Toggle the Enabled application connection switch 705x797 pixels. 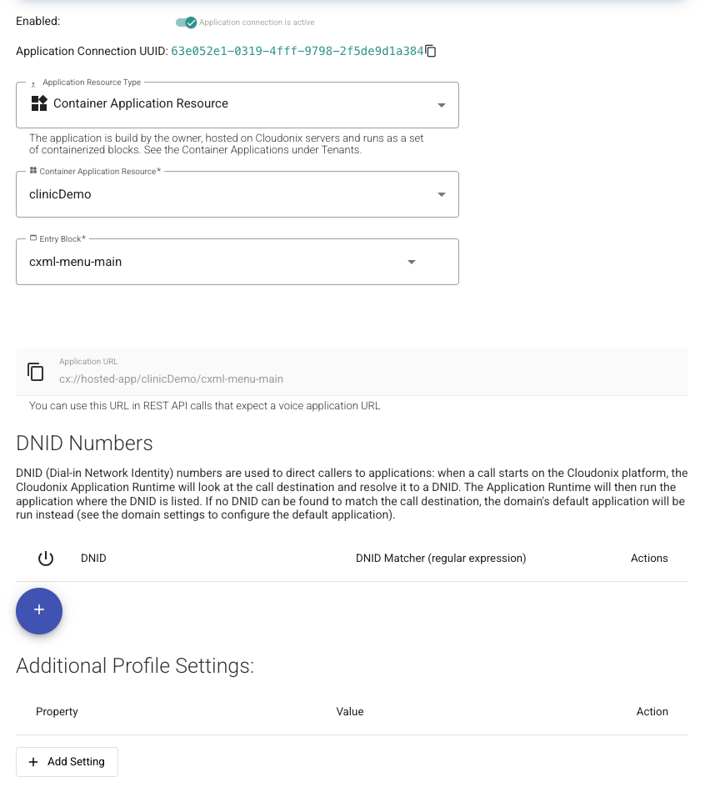tap(186, 23)
